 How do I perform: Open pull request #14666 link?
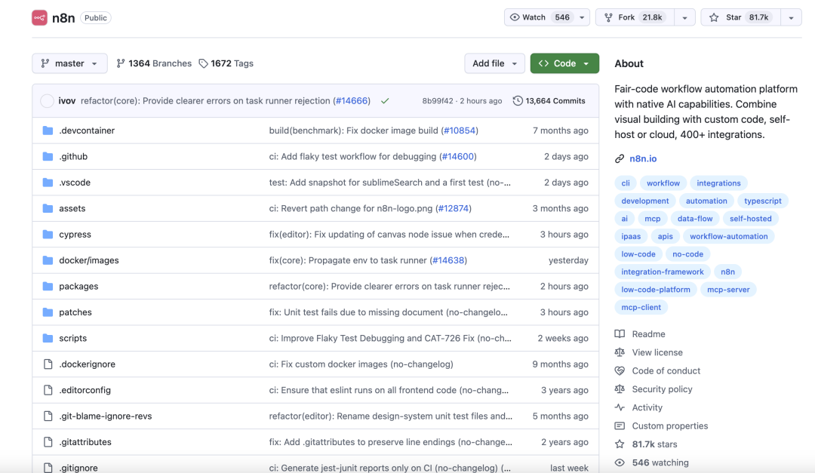coord(352,101)
